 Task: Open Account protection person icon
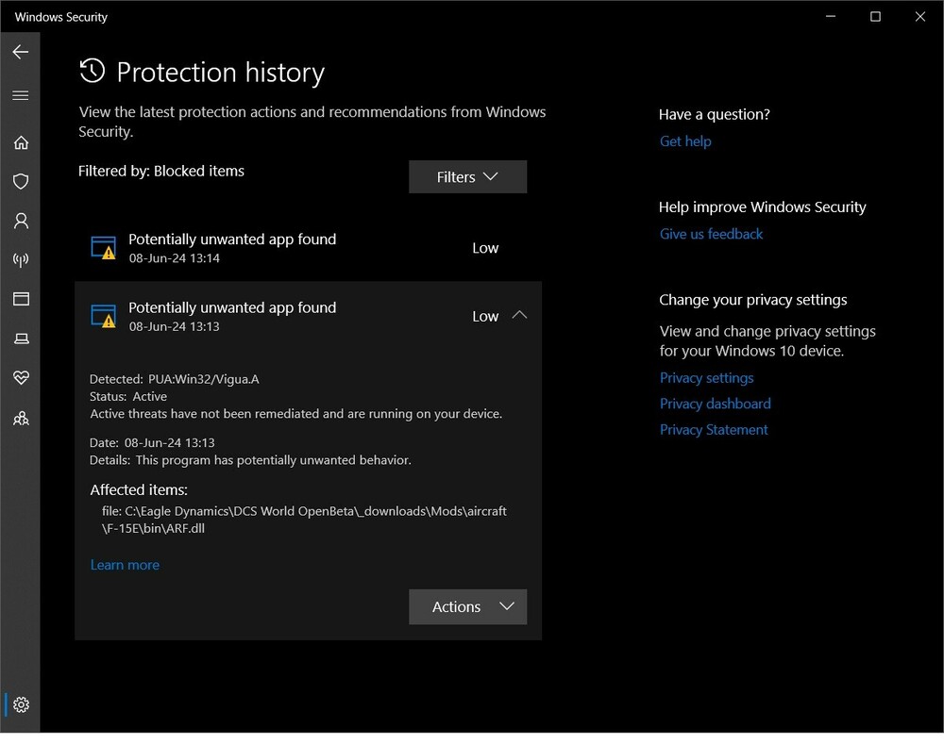coord(21,221)
